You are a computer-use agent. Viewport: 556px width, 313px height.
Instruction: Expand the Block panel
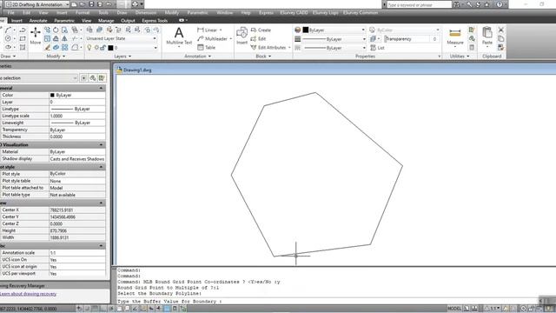pos(263,56)
